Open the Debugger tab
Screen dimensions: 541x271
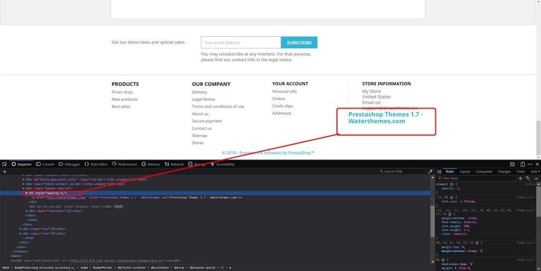69,164
